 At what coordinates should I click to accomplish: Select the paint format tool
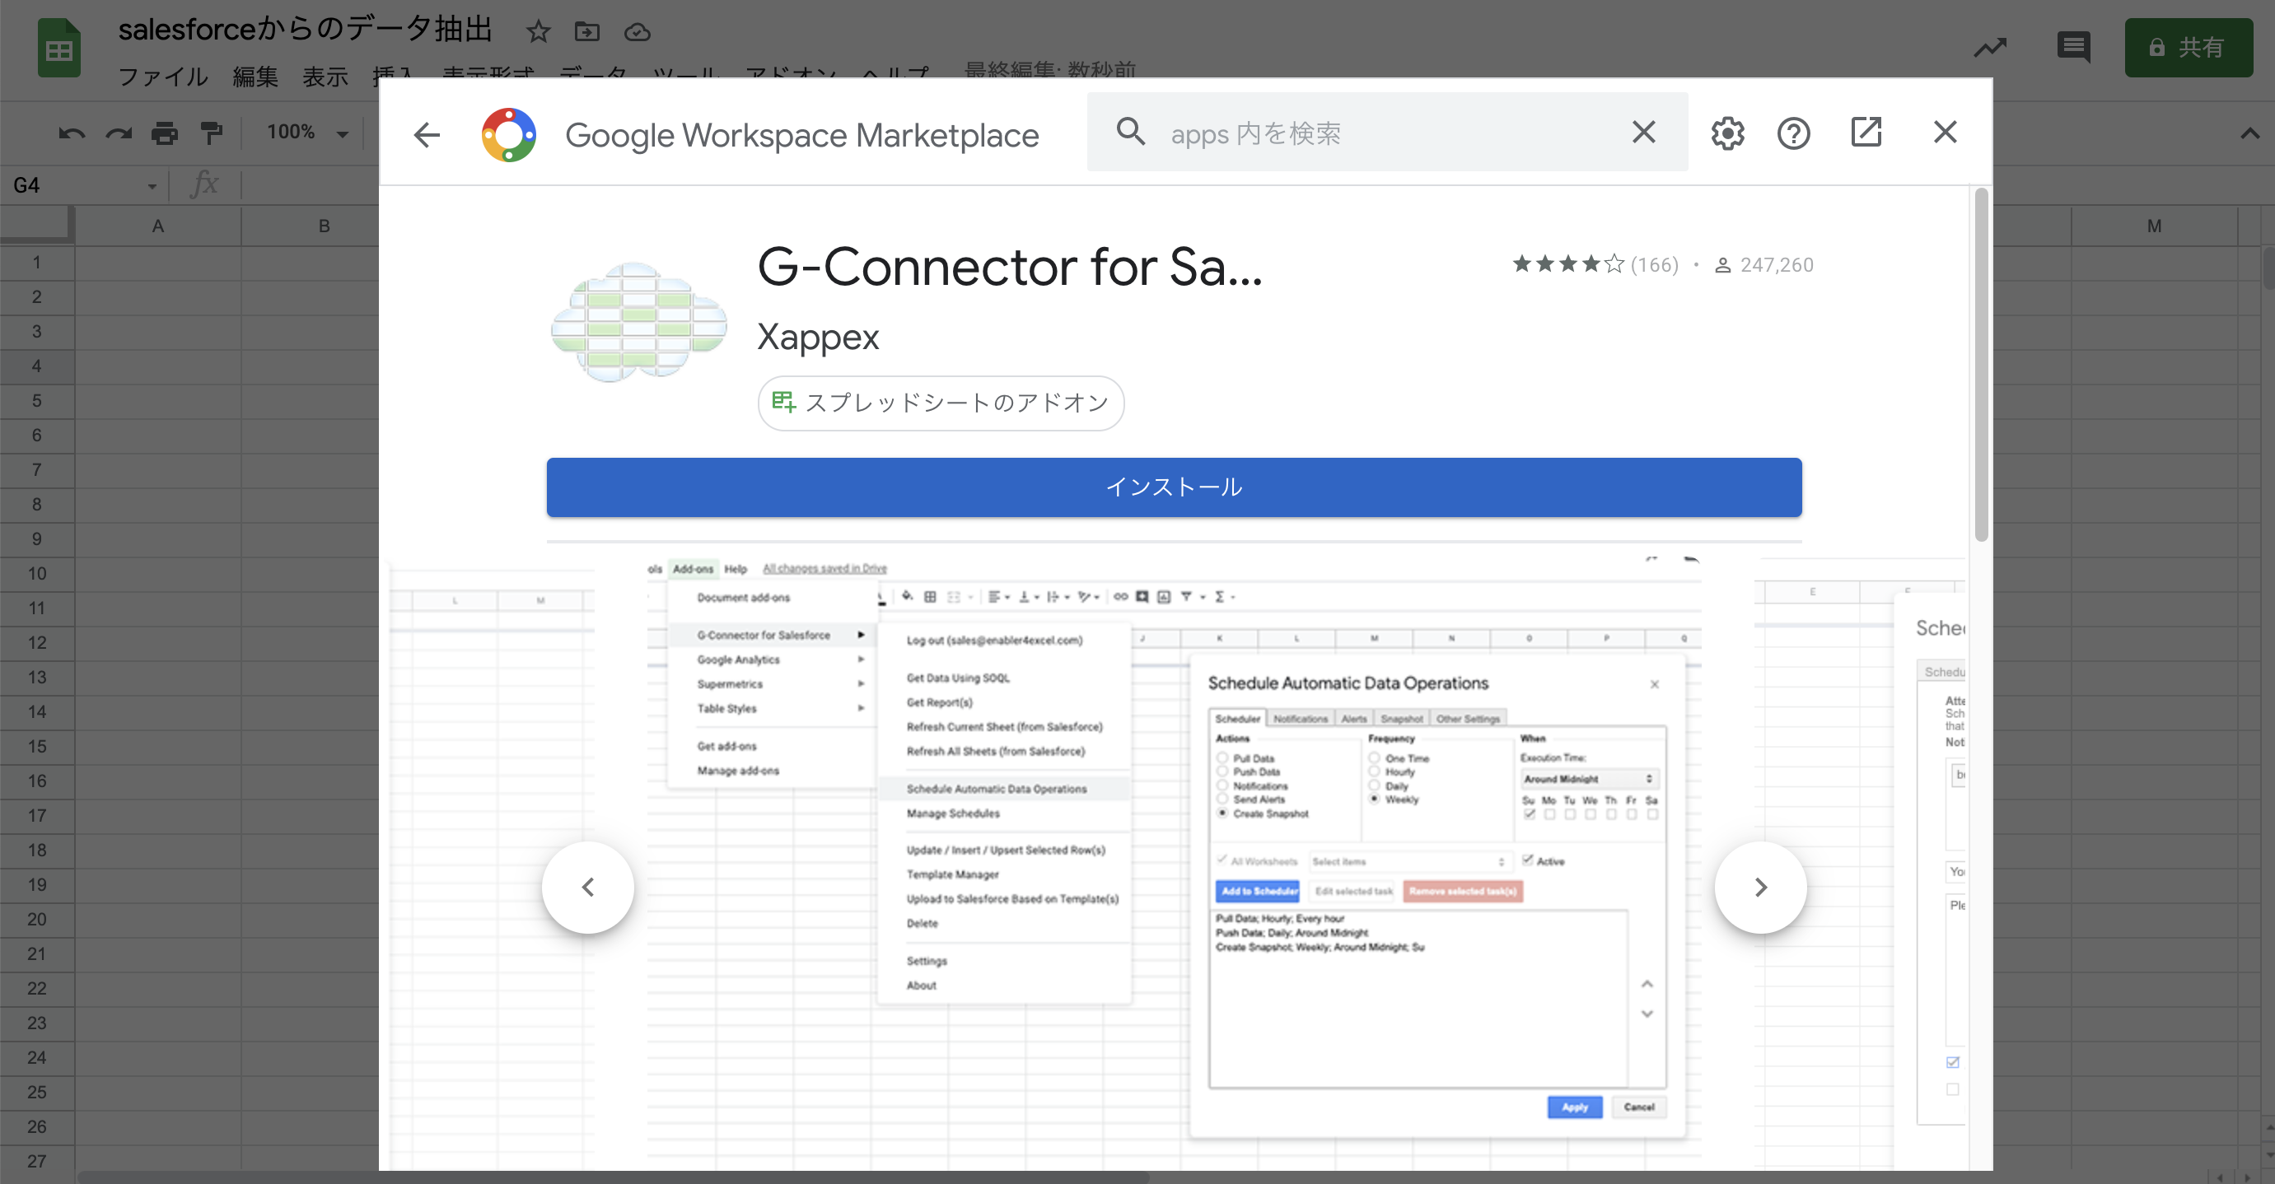pos(211,133)
